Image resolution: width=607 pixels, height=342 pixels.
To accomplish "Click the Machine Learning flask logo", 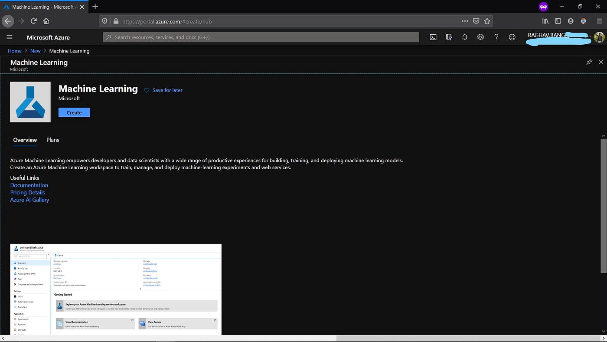I will (x=30, y=102).
